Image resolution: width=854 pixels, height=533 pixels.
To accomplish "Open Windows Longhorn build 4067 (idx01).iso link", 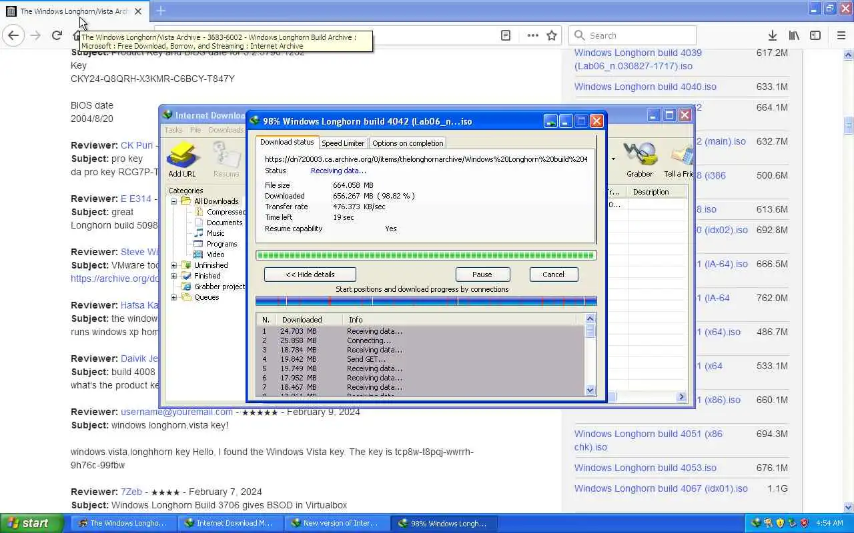I will [x=661, y=488].
